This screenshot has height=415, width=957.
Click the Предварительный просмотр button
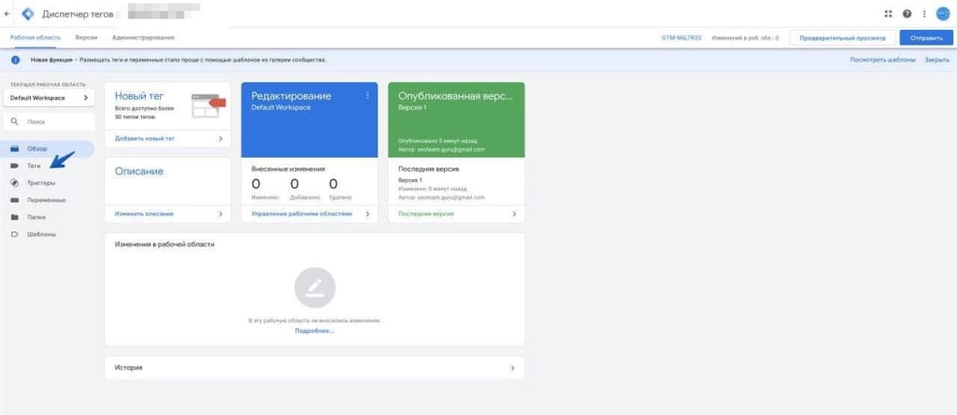tap(841, 37)
